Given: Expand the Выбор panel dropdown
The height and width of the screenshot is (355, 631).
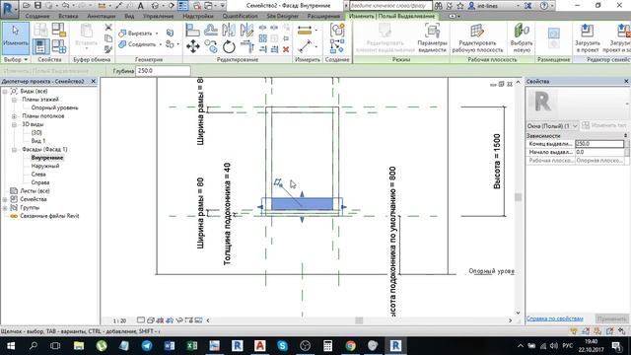Looking at the screenshot, I should (x=16, y=59).
